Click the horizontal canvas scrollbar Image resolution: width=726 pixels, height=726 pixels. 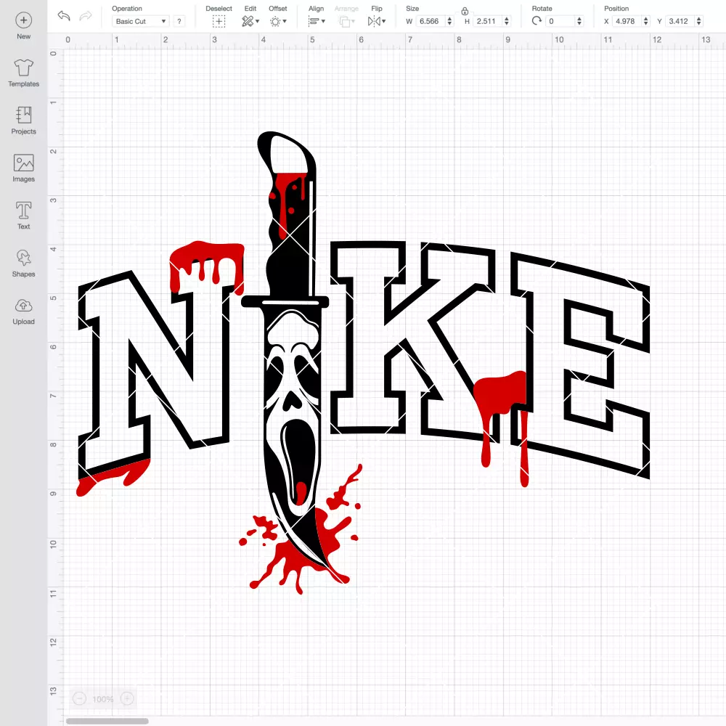click(107, 721)
